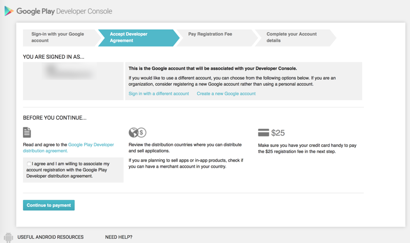410x243 pixels.
Task: Click the globe and dollar distribution icon
Action: (137, 132)
